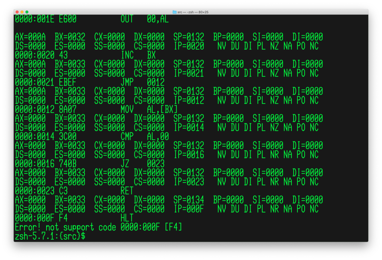
Task: Select the opcode text "0000:0021 EBEF"
Action: [46, 82]
